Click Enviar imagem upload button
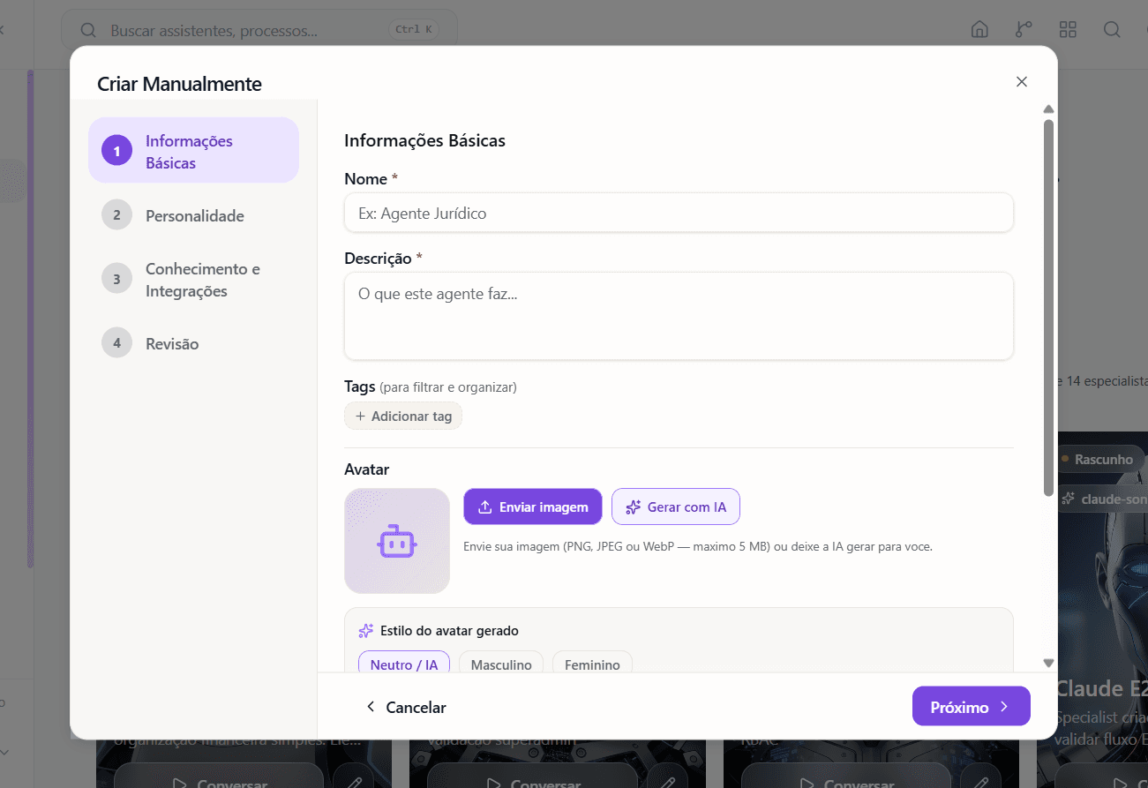 [533, 507]
